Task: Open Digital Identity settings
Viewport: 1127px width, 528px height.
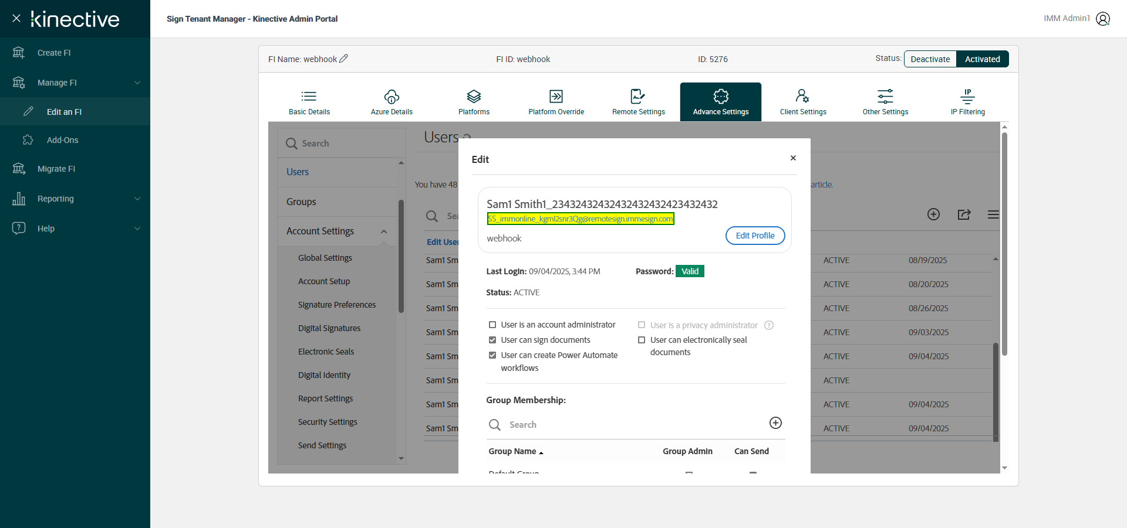Action: click(324, 375)
